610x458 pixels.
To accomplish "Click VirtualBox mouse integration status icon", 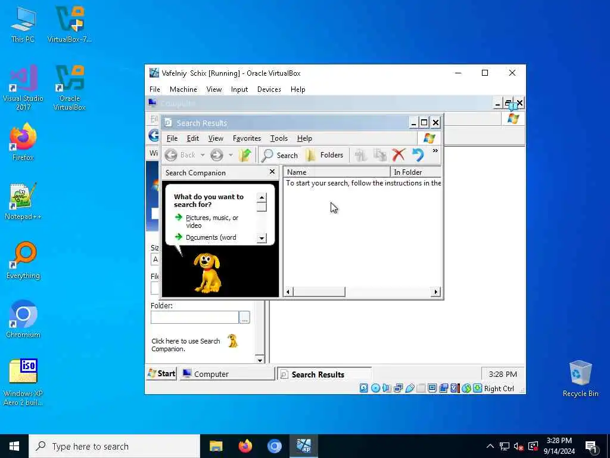I will click(x=466, y=388).
